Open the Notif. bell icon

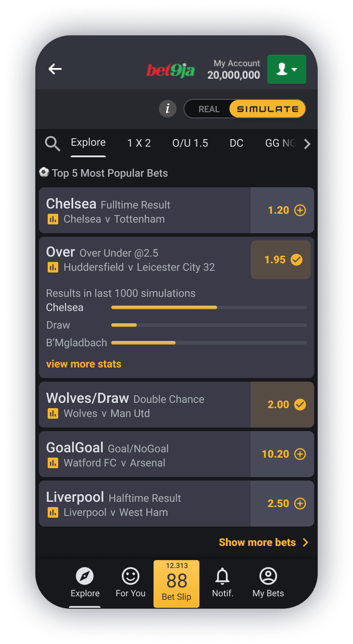(223, 576)
